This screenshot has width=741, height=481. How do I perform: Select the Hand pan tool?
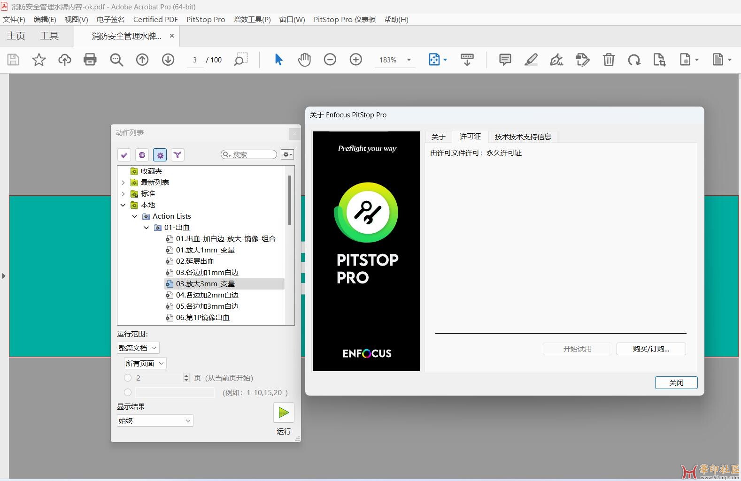click(304, 60)
